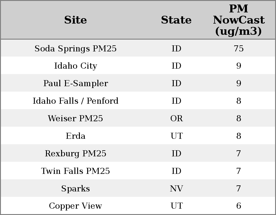
Task: Select the Weiser PM25 site
Action: (75, 119)
